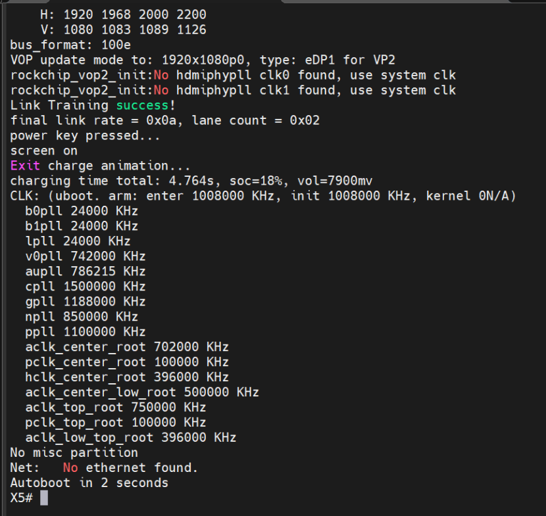Screen dimensions: 546x516
Task: Click the magenta 'Exit' word
Action: pos(25,166)
